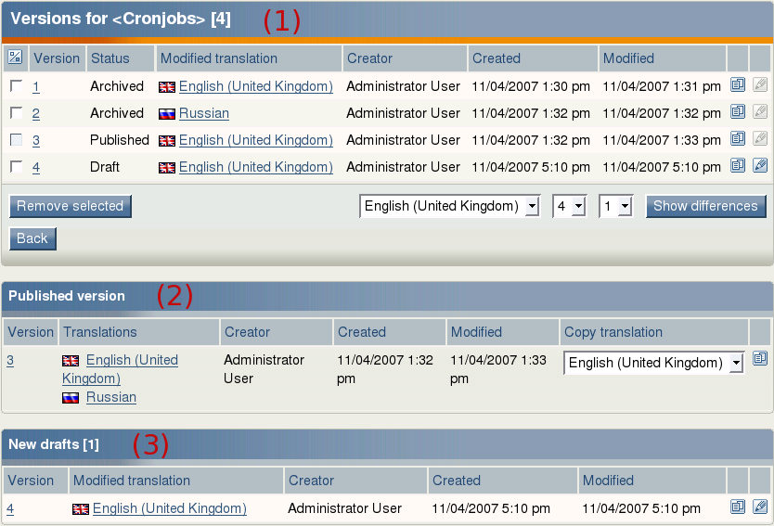Tick the checkbox for version 1
Image resolution: width=774 pixels, height=526 pixels.
point(17,86)
